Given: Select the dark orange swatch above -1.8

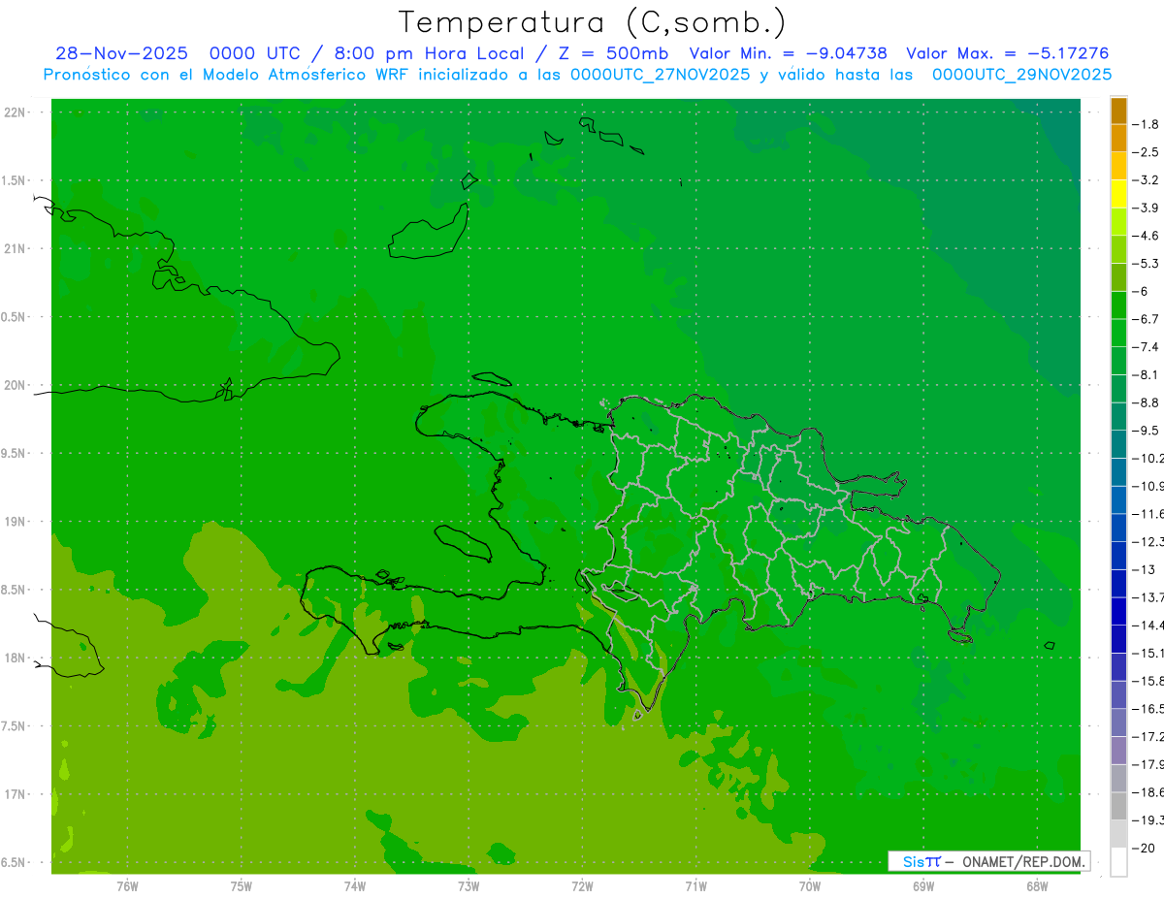Looking at the screenshot, I should [x=1118, y=111].
